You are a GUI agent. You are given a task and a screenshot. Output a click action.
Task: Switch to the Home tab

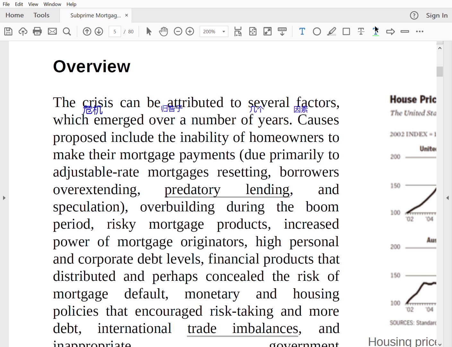(x=14, y=15)
